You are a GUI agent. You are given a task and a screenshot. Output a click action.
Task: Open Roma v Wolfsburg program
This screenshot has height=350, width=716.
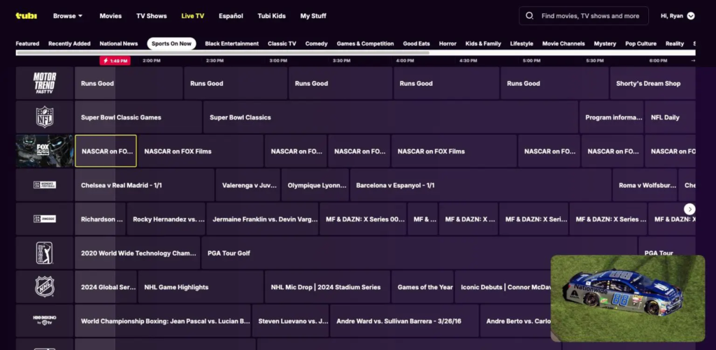click(645, 185)
